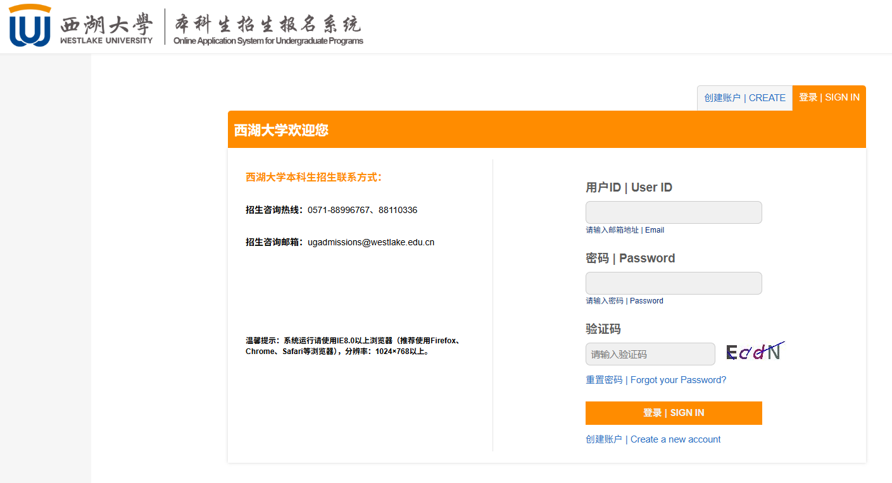Click the 温馨提示 browser requirement note
This screenshot has width=892, height=483.
coord(353,346)
